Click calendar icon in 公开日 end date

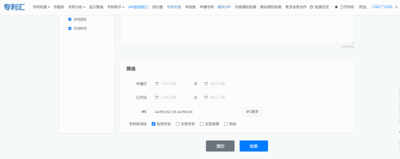[206, 98]
